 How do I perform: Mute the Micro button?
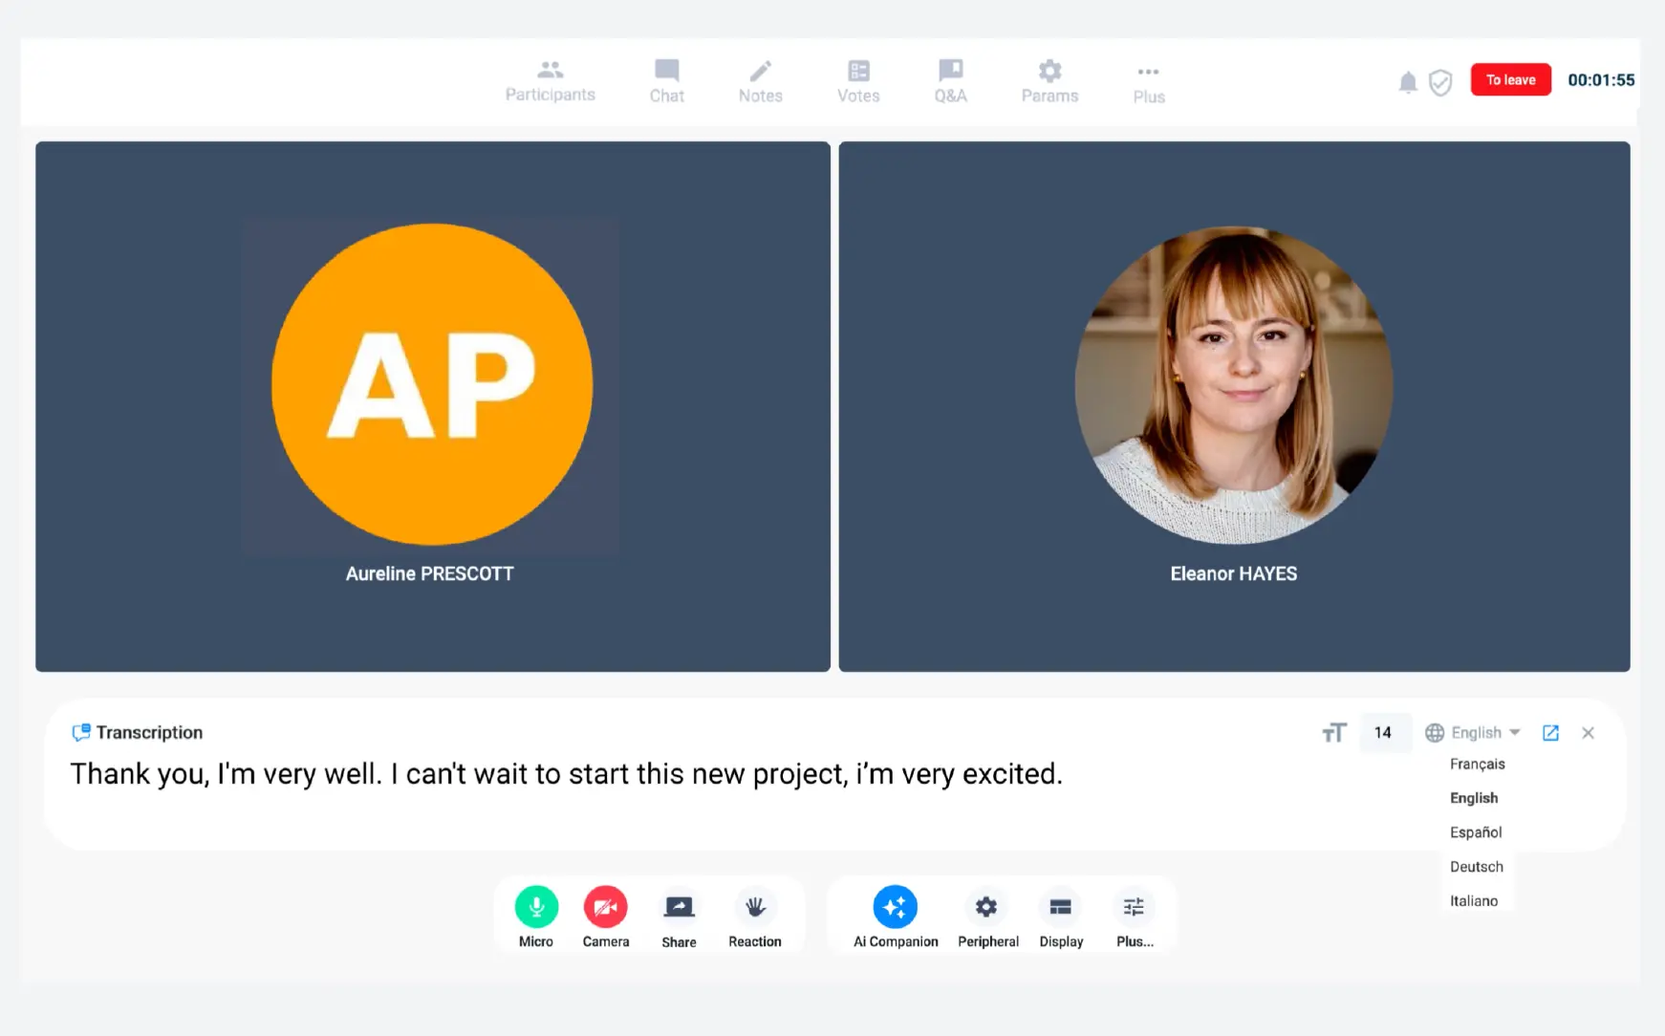(x=536, y=908)
